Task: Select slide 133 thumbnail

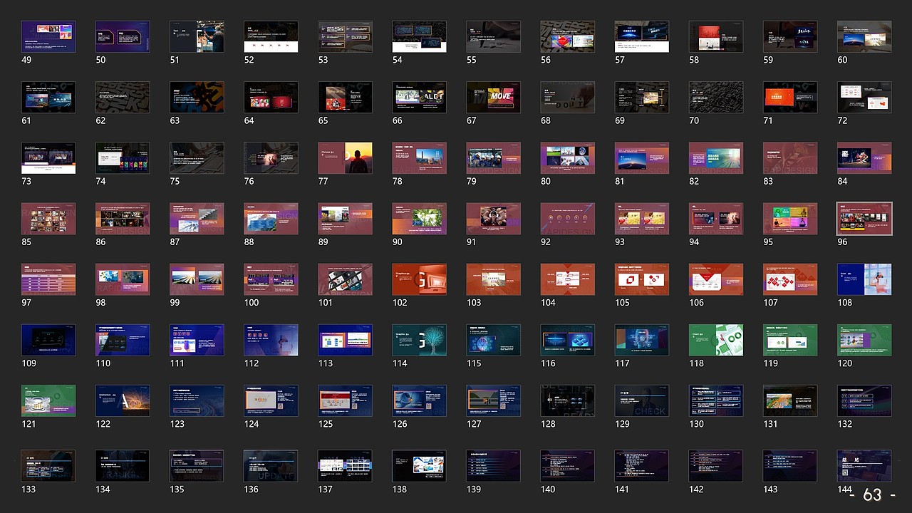Action: tap(48, 465)
